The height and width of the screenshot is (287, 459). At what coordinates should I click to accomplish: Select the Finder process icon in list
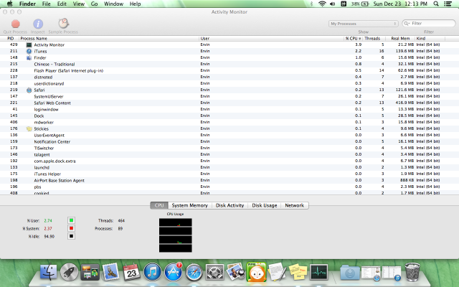point(29,57)
